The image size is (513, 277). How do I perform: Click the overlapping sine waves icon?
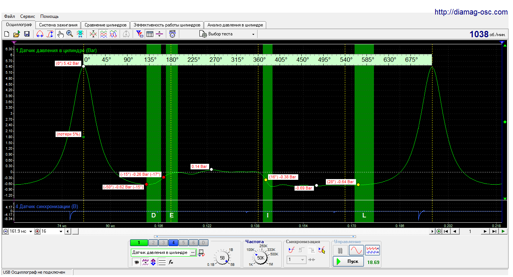pyautogui.click(x=114, y=34)
